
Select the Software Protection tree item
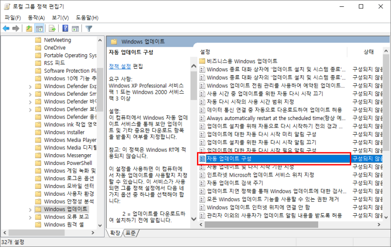(x=65, y=71)
